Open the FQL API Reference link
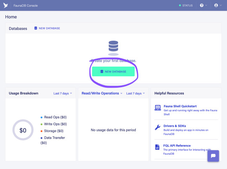Image resolution: width=227 pixels, height=169 pixels. [177, 146]
